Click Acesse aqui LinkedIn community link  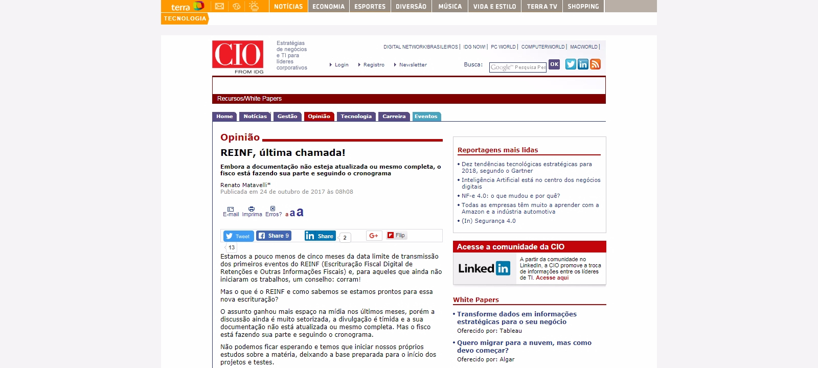[552, 278]
